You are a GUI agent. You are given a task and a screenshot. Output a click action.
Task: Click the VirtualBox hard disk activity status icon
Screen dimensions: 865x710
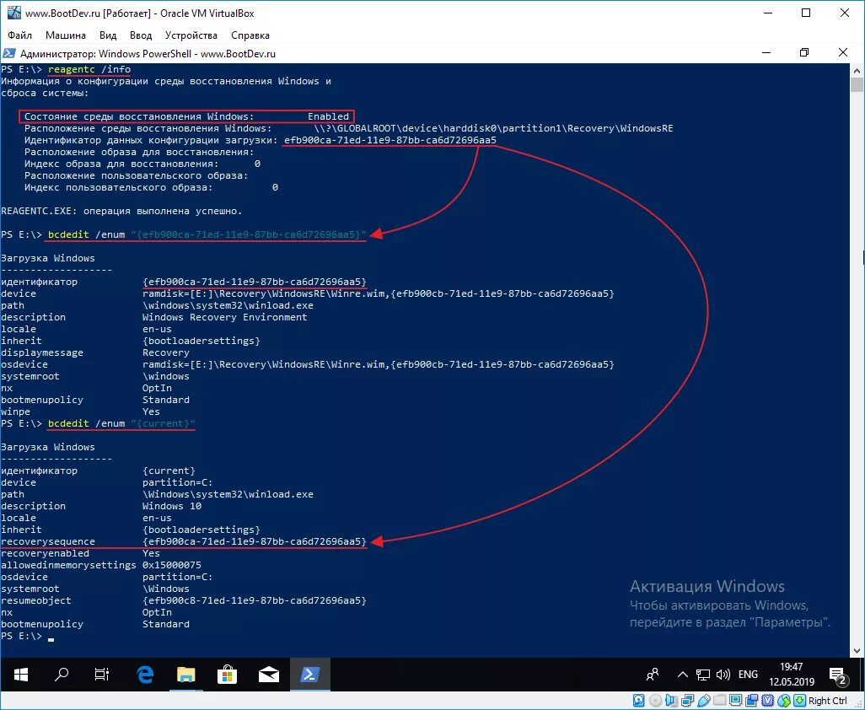(x=638, y=701)
